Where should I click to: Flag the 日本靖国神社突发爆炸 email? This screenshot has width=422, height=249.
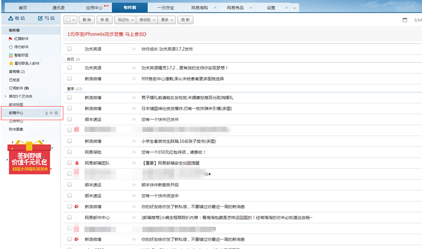pos(134,109)
